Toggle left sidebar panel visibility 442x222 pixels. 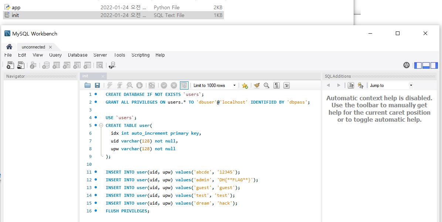(418, 65)
